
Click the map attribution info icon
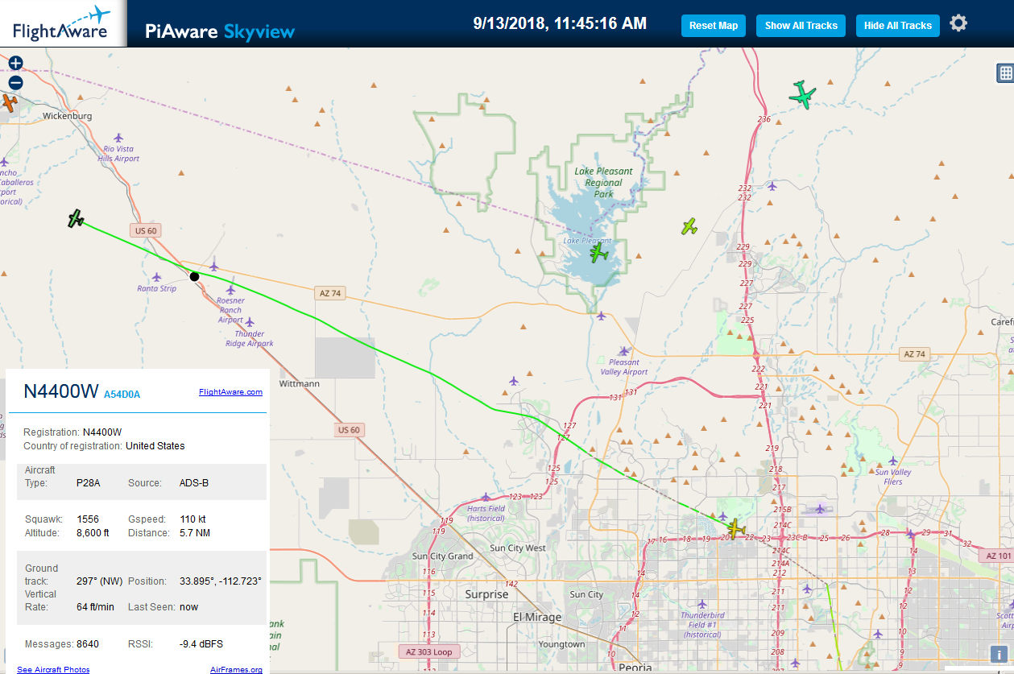999,655
